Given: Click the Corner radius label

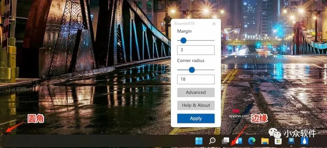Looking at the screenshot, I should tap(190, 61).
